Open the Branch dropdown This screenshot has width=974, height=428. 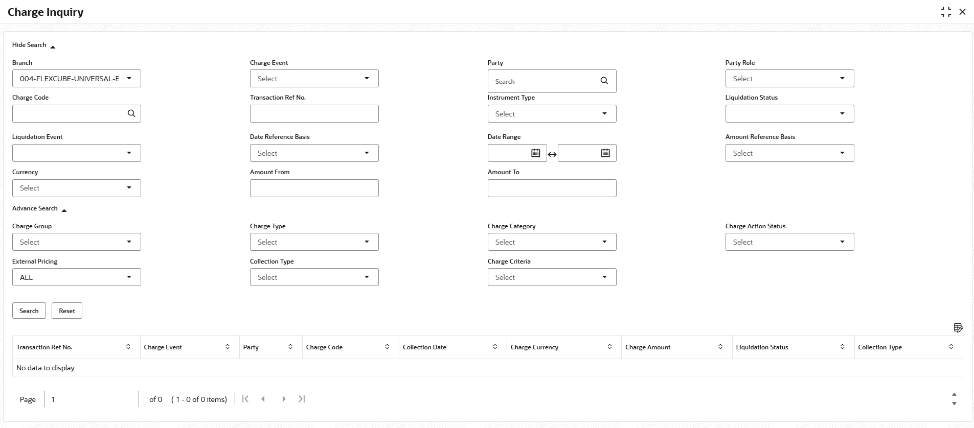[x=129, y=79]
